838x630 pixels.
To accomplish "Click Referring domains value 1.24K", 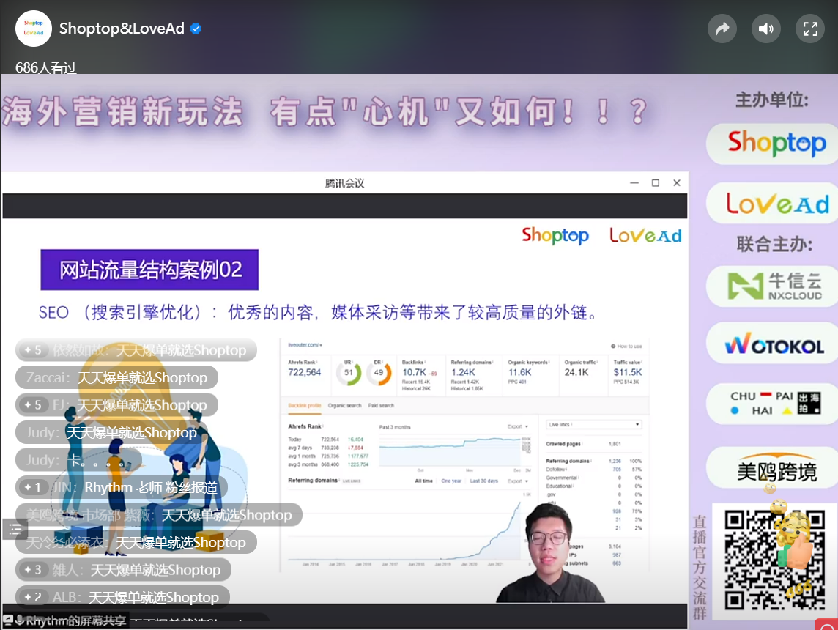I will point(463,372).
